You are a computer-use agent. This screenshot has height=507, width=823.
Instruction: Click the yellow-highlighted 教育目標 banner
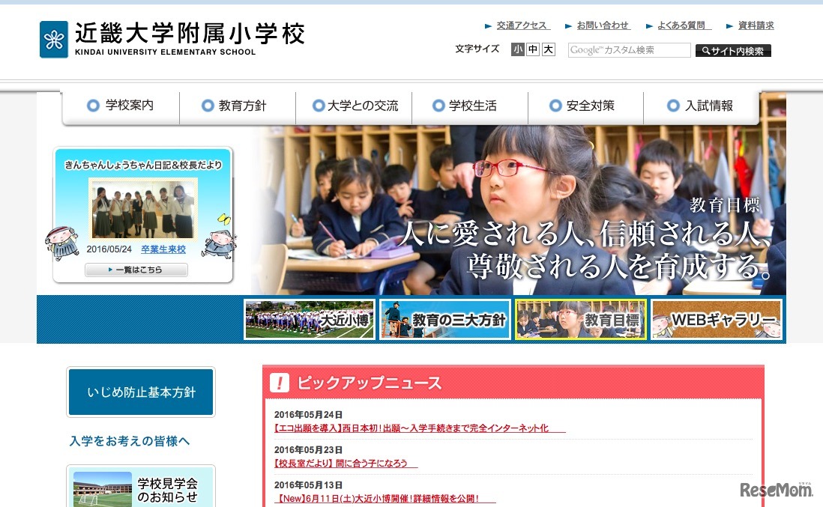(581, 319)
